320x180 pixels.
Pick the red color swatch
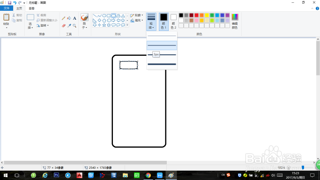pyautogui.click(x=196, y=15)
